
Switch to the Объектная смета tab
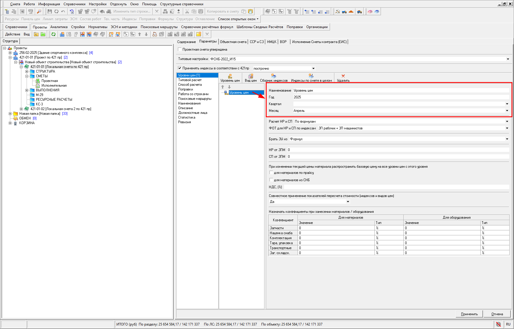233,42
